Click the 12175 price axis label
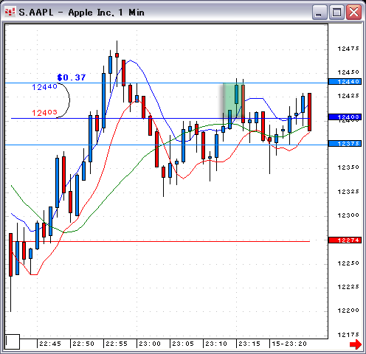Image resolution: width=366 pixels, height=354 pixels. tap(348, 335)
